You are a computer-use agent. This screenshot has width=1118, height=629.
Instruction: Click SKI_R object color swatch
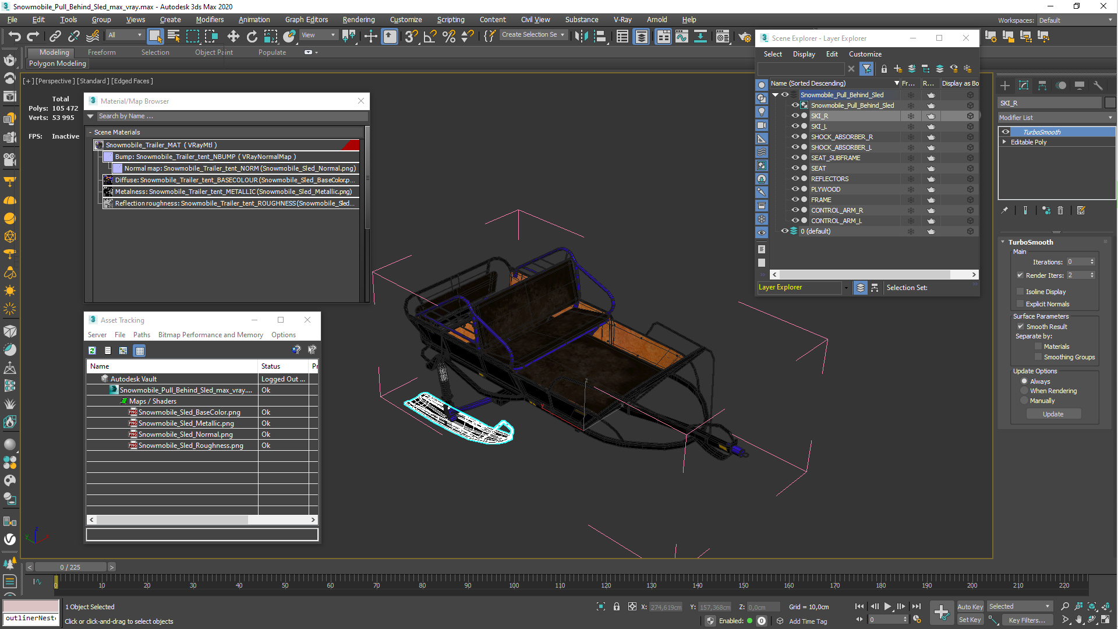pos(1110,103)
